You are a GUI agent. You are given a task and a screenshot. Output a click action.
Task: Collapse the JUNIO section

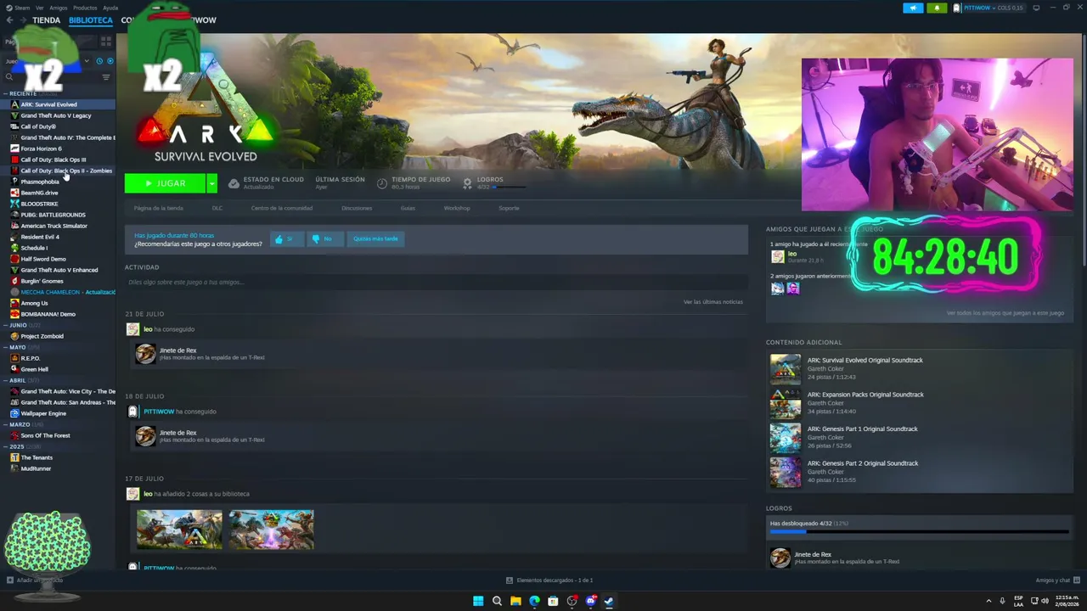(6, 325)
